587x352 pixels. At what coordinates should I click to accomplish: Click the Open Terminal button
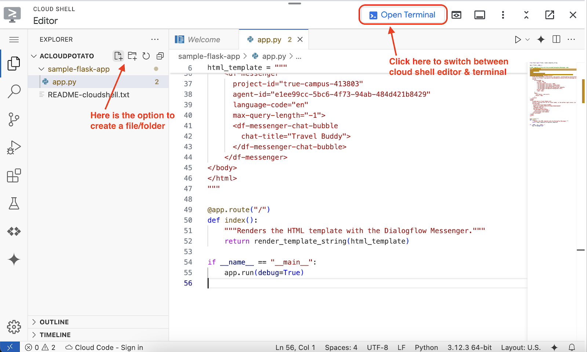coord(402,15)
